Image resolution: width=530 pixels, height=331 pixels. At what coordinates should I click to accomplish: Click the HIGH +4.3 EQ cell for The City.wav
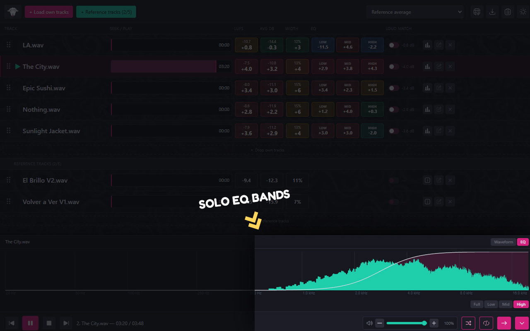[372, 67]
